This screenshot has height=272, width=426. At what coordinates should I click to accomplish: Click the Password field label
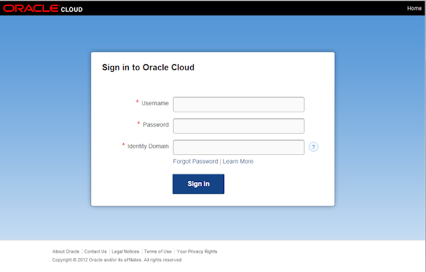[x=156, y=124]
